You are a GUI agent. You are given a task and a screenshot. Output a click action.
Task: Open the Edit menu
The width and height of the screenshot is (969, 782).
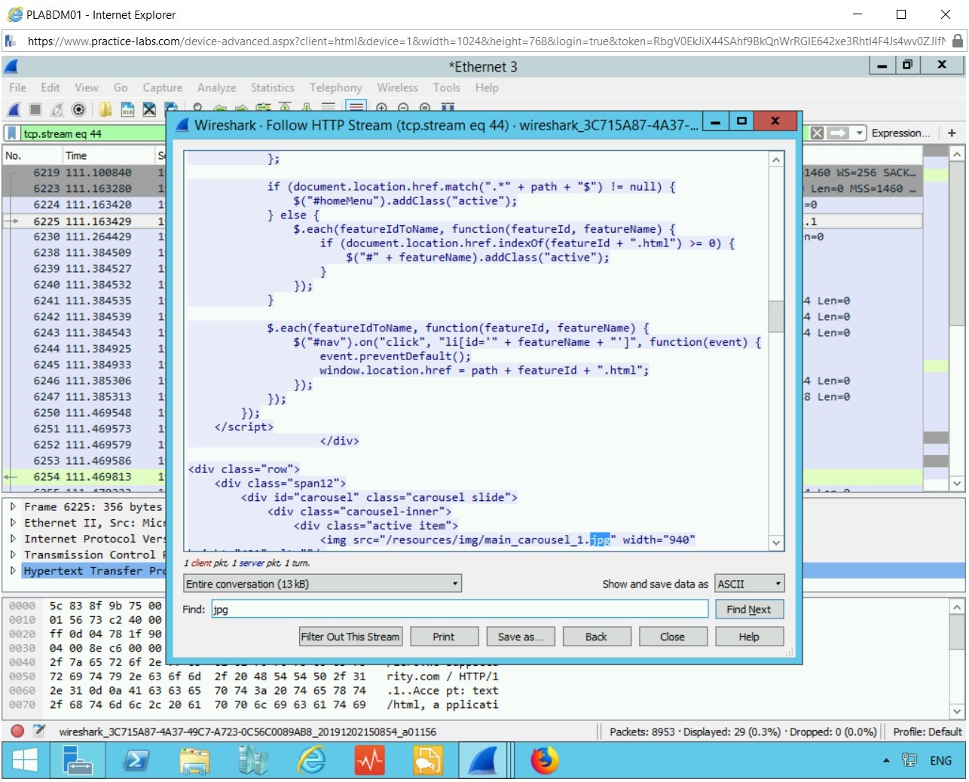coord(50,87)
